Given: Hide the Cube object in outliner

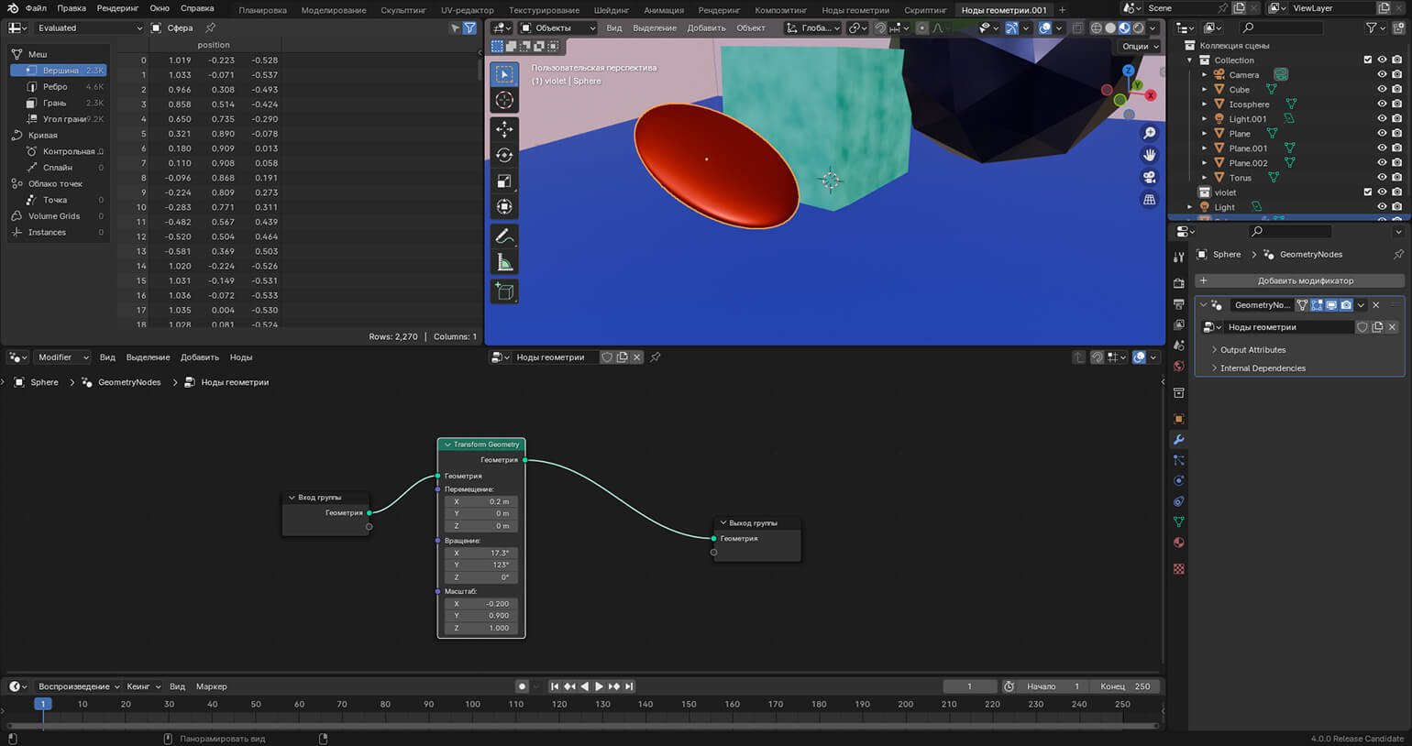Looking at the screenshot, I should 1382,90.
